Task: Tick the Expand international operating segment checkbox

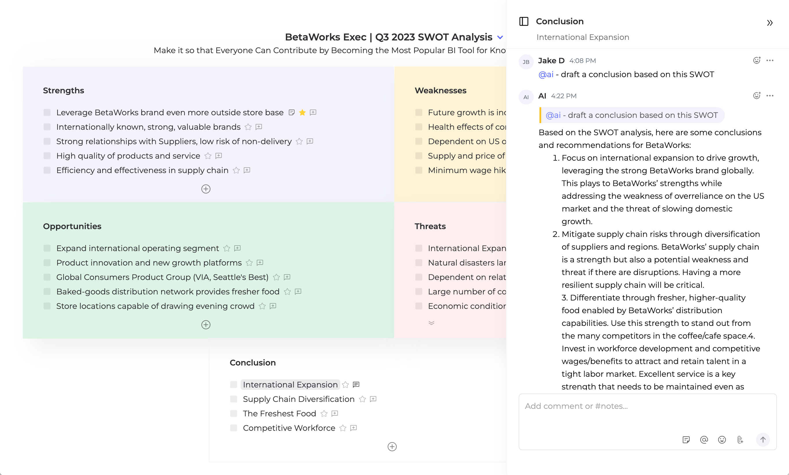Action: pyautogui.click(x=47, y=248)
